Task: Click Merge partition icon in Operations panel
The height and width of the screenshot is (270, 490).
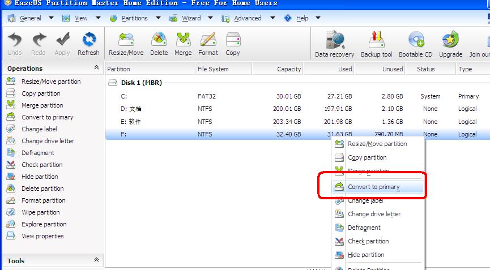Action: coord(11,105)
